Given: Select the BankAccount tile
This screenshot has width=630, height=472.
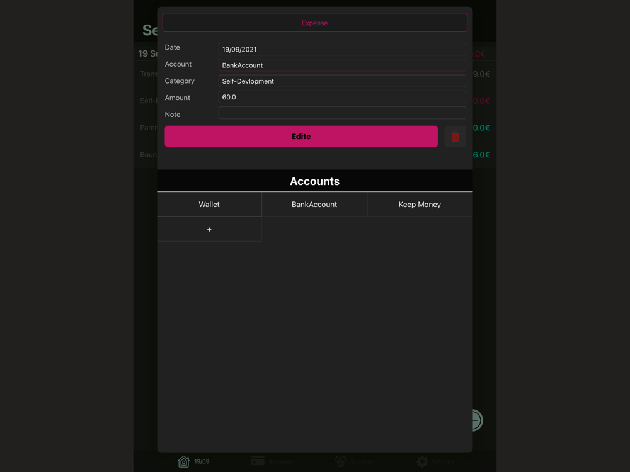Looking at the screenshot, I should pos(314,205).
